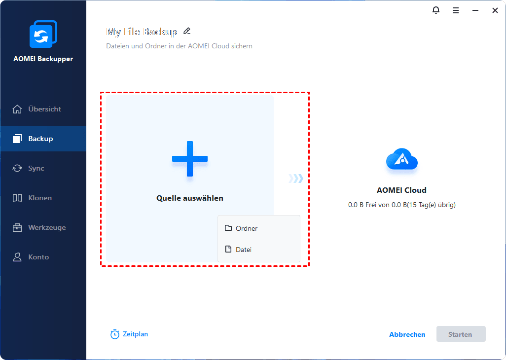The image size is (506, 360).
Task: Open the Zeitplan schedule link
Action: (x=135, y=334)
